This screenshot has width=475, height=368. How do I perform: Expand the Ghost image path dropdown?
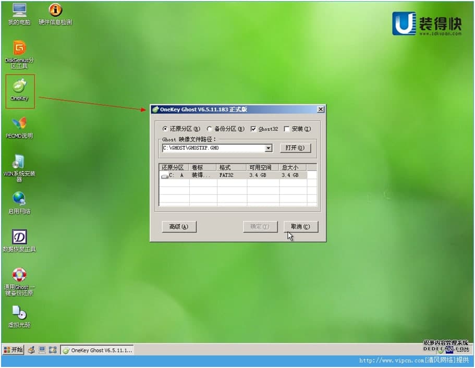(269, 148)
